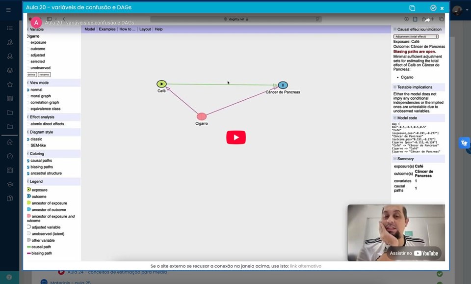Click the hand accessibility icon on right edge
The width and height of the screenshot is (471, 284).
tap(464, 143)
